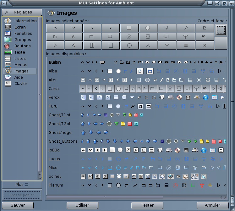Click the scroll-right arrow of the images list

coord(225,197)
